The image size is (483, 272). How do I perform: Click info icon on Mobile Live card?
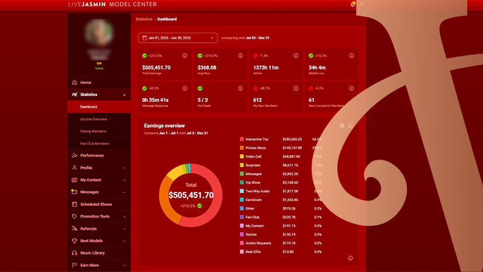pos(351,56)
